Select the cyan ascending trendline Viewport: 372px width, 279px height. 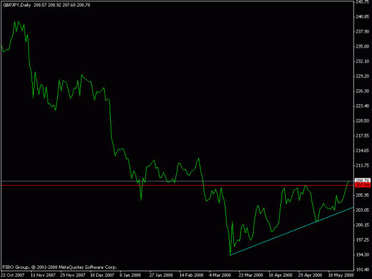(292, 231)
